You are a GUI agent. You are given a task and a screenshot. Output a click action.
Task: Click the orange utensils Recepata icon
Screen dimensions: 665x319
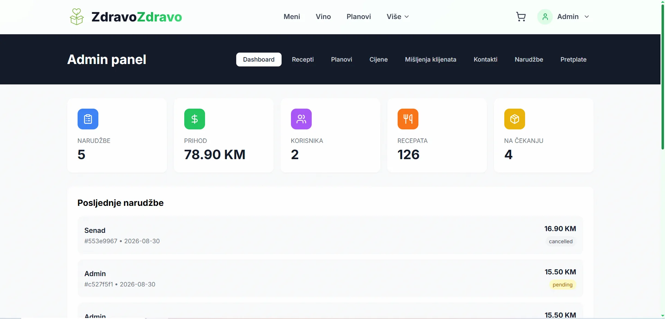tap(408, 119)
